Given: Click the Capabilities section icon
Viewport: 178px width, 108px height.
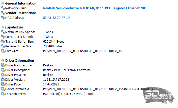Looking at the screenshot, I should pyautogui.click(x=3, y=27).
